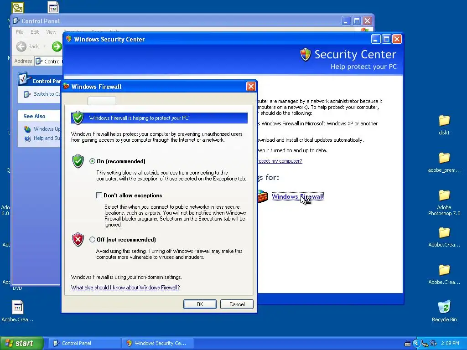The height and width of the screenshot is (350, 467).
Task: Open the Start menu
Action: click(21, 343)
